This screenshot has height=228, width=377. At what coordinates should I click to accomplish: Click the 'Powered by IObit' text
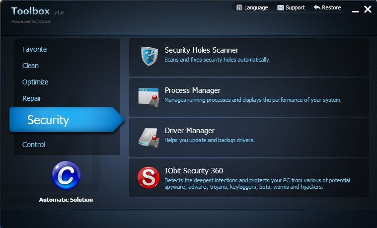[x=31, y=21]
